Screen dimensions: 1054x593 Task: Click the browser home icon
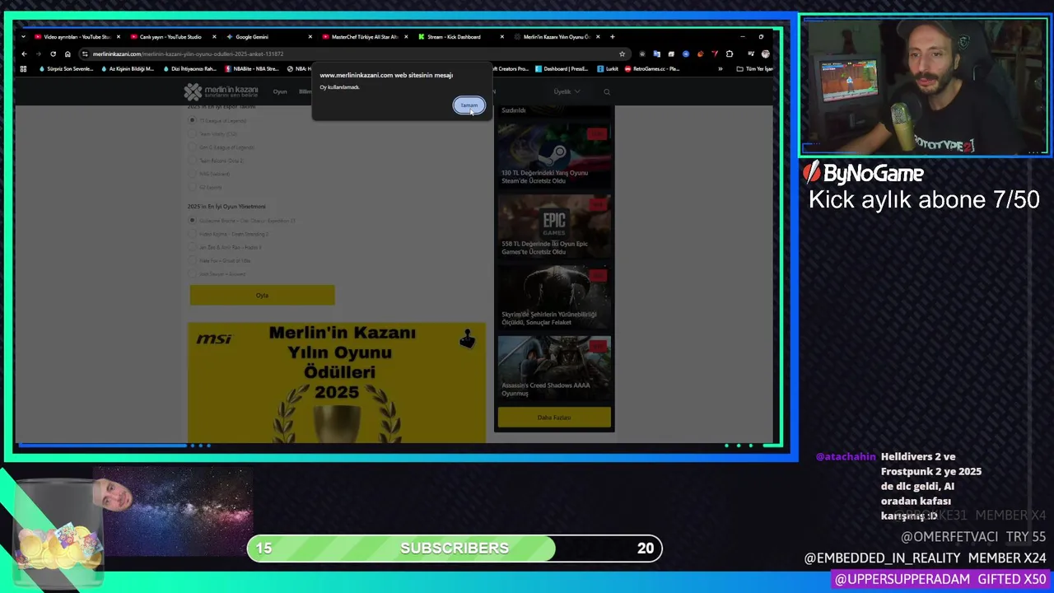click(x=68, y=54)
